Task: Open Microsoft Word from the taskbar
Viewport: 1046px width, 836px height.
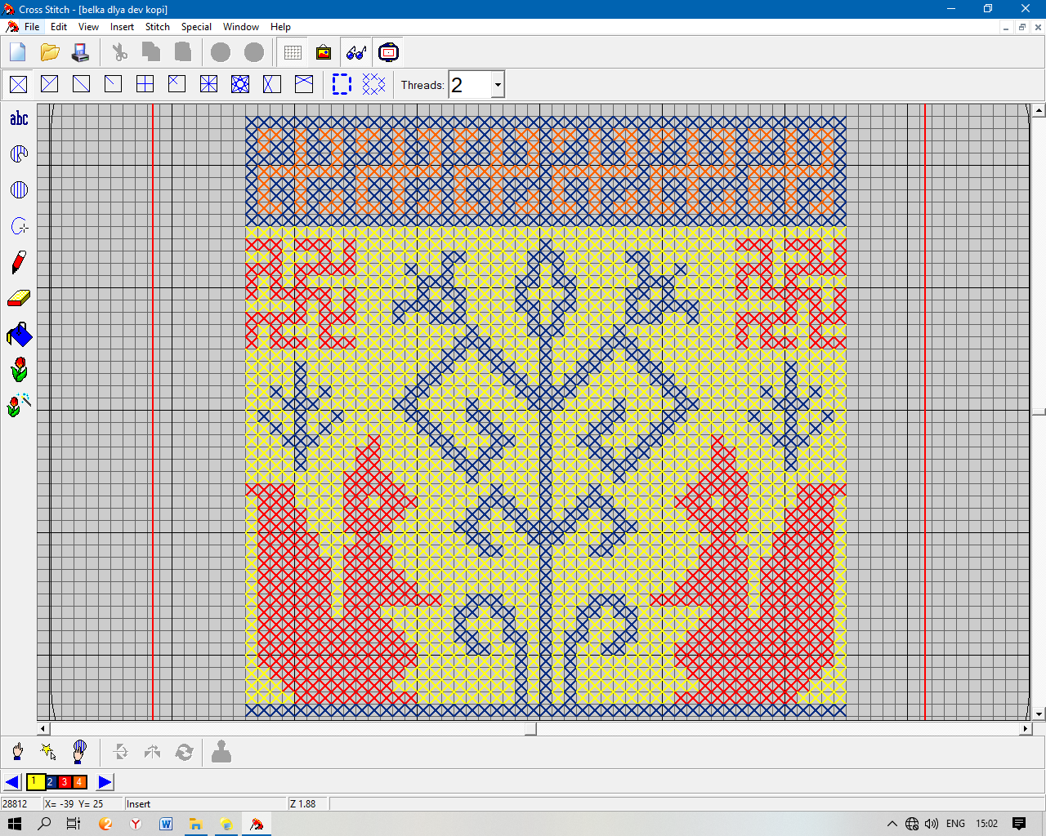Action: (166, 824)
